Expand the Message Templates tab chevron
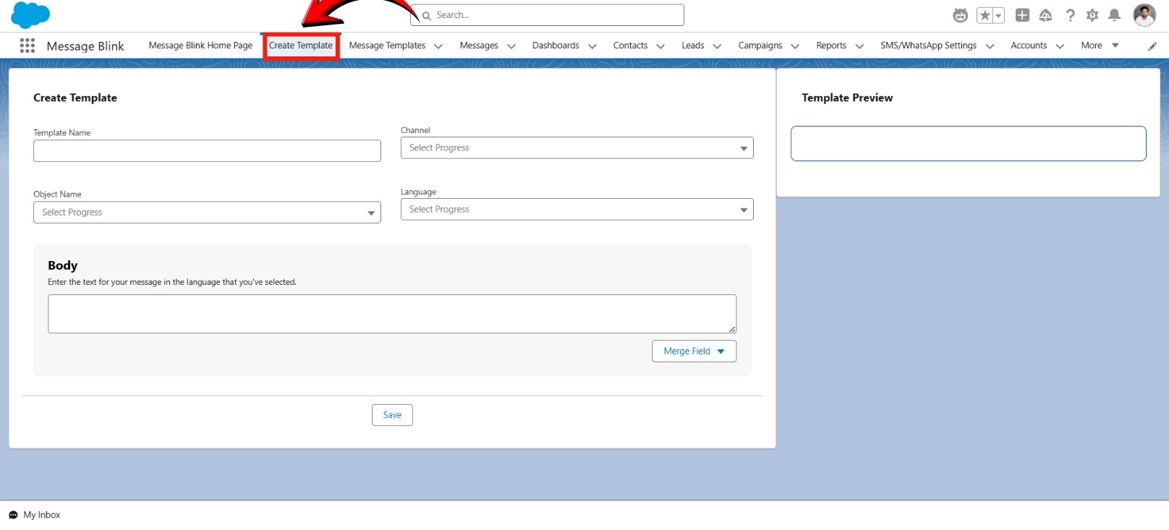Image resolution: width=1169 pixels, height=530 pixels. point(438,46)
